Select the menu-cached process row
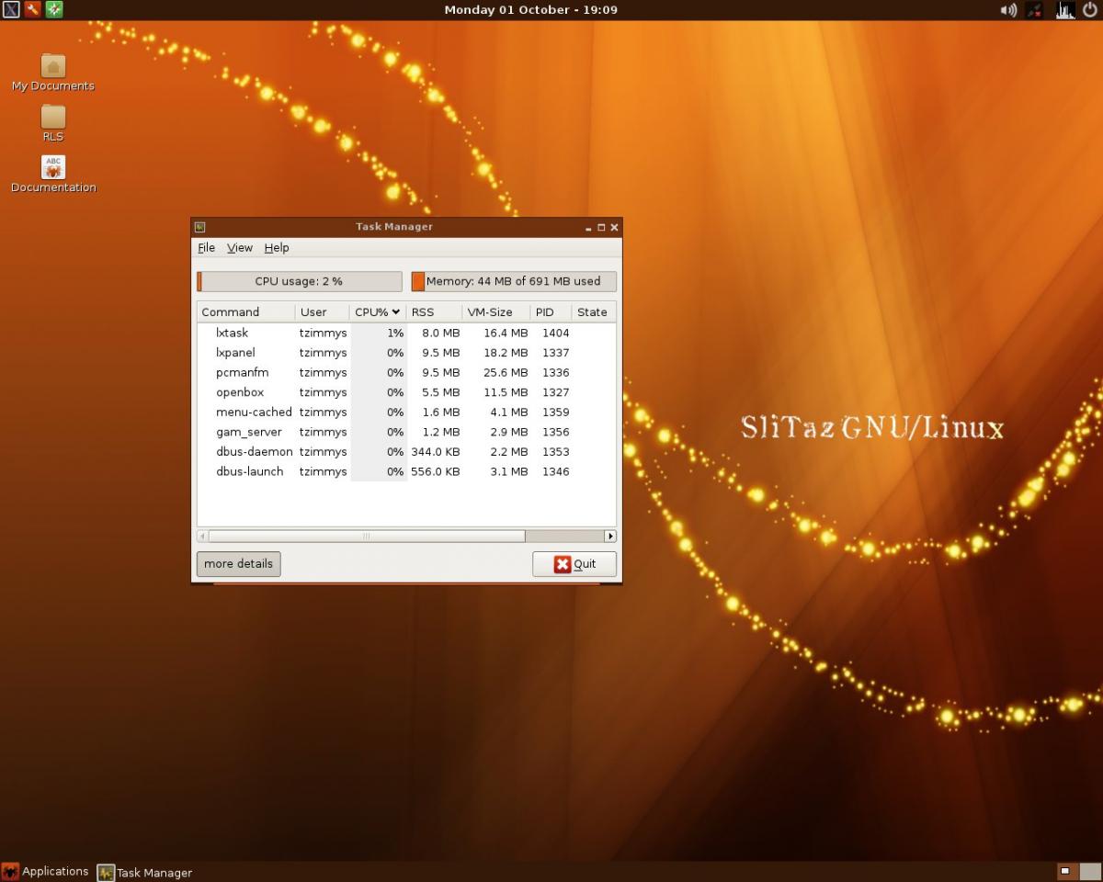 tap(406, 413)
